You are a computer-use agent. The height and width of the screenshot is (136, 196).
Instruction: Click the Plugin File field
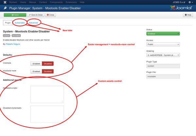pyautogui.click(x=163, y=76)
